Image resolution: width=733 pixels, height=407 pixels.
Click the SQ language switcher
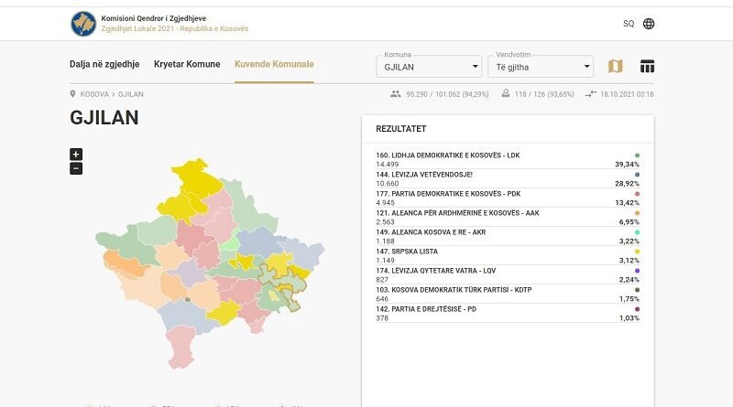(629, 24)
